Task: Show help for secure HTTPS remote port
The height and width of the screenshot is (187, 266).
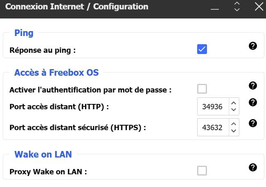Action: click(253, 123)
